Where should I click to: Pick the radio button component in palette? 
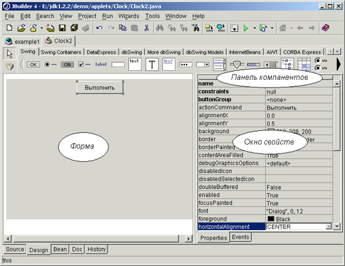pyautogui.click(x=50, y=65)
